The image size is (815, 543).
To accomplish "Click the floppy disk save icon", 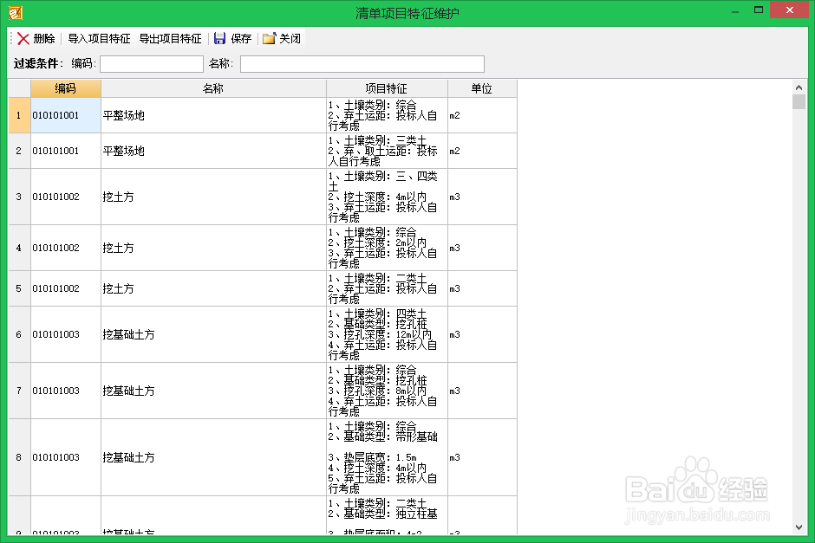I will 220,37.
